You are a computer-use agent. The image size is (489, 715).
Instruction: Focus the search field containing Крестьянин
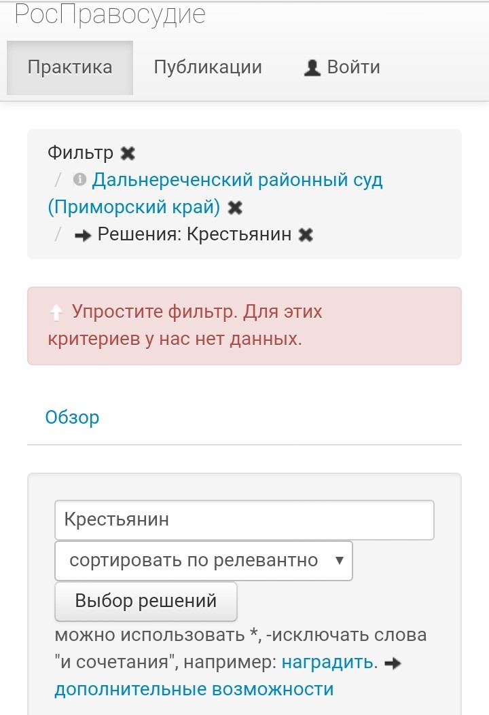point(244,520)
